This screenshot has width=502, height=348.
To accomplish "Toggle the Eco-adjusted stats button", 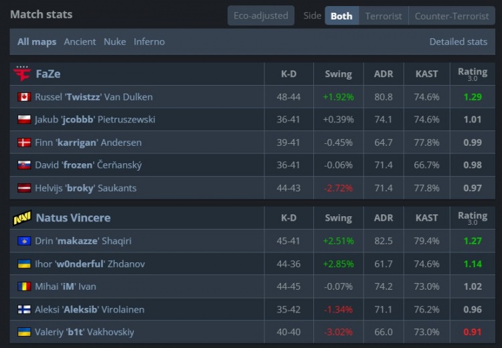I will (260, 15).
